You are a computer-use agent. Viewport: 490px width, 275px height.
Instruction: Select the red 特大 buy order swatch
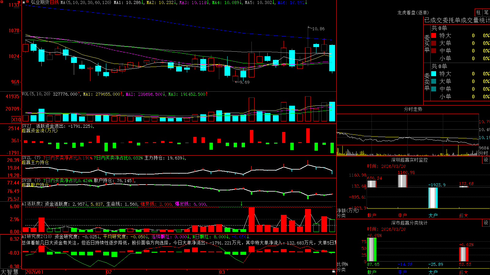coord(434,35)
